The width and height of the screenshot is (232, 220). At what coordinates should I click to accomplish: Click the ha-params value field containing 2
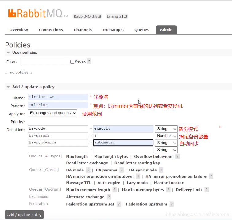point(123,136)
